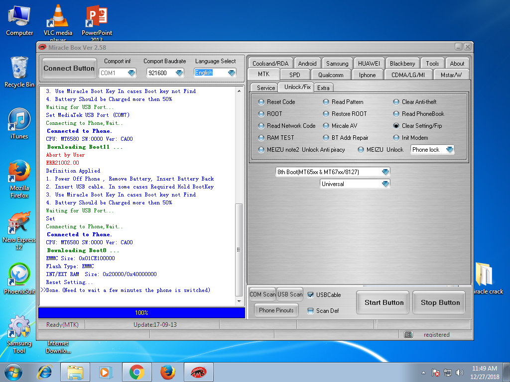The width and height of the screenshot is (510, 382).
Task: Open the Extra sub-tab
Action: click(323, 88)
